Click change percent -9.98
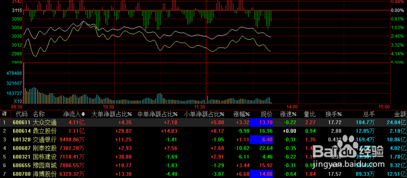Image resolution: width=407 pixels, height=178 pixels. [243, 131]
